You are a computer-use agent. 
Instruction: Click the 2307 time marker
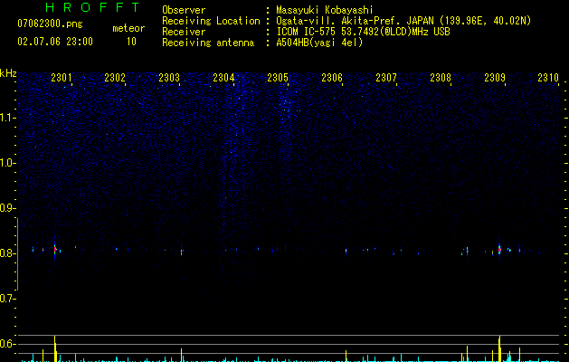[386, 78]
